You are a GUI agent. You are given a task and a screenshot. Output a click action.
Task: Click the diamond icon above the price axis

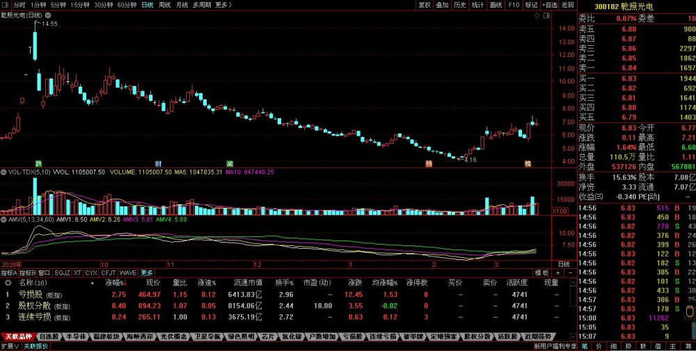point(537,15)
